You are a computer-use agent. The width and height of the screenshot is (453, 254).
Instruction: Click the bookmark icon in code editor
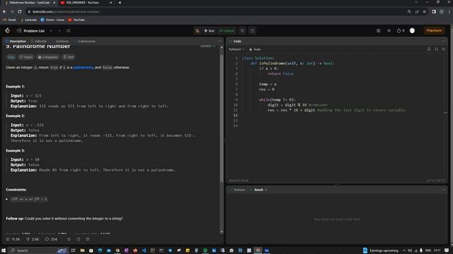(429, 49)
